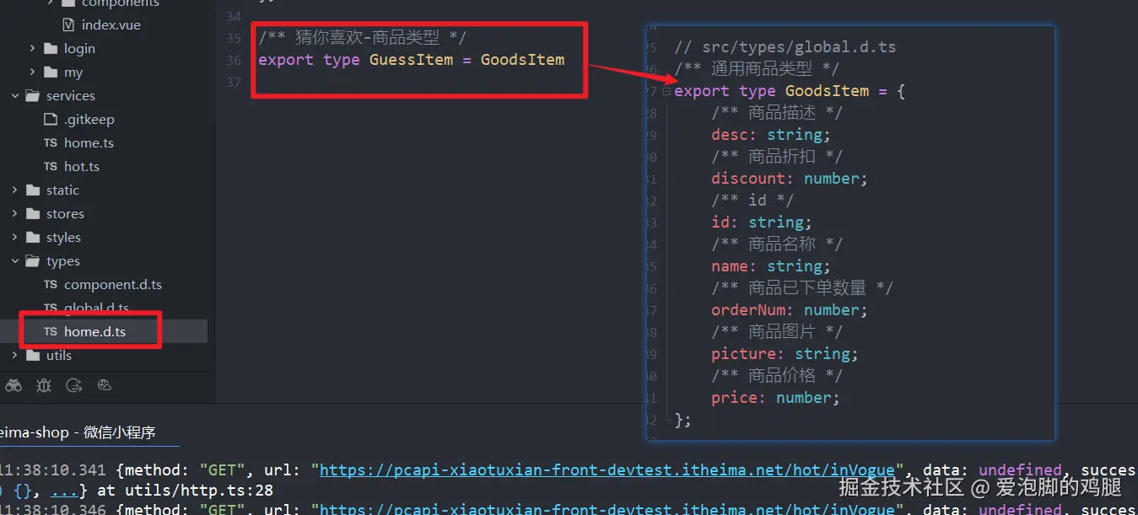Click the picture: string property
The height and width of the screenshot is (515, 1138).
[785, 354]
